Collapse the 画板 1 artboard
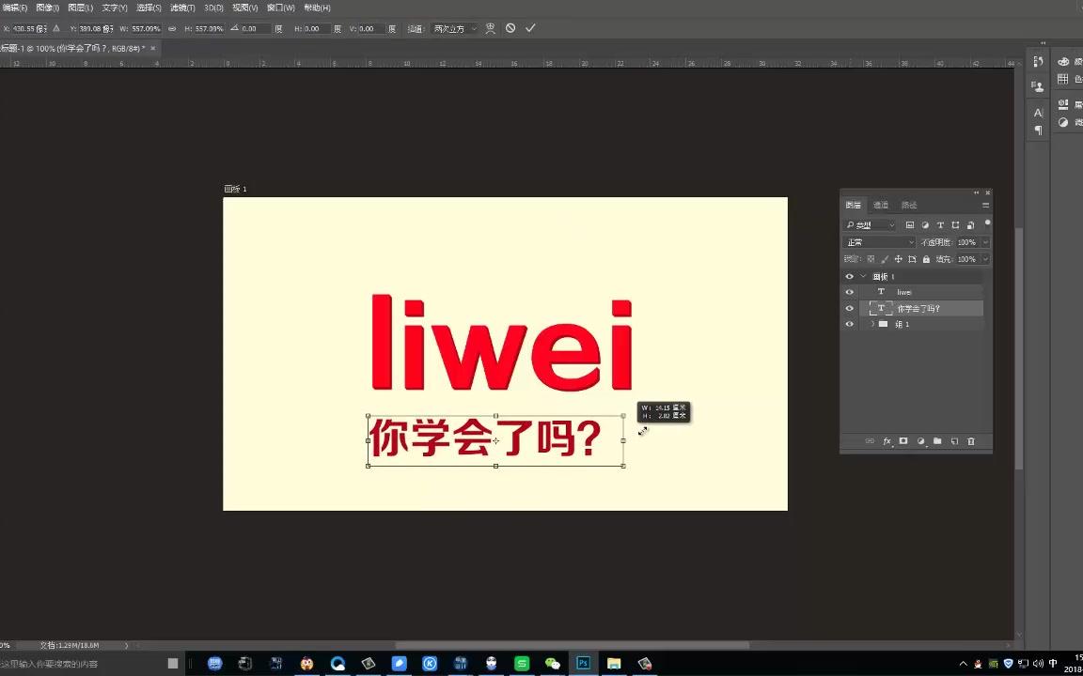 (x=862, y=277)
